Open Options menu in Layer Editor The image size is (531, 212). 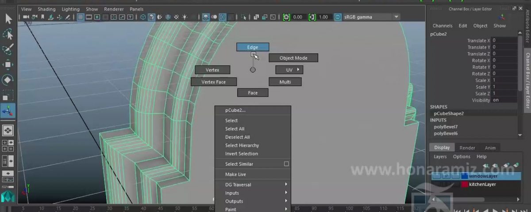pyautogui.click(x=462, y=157)
